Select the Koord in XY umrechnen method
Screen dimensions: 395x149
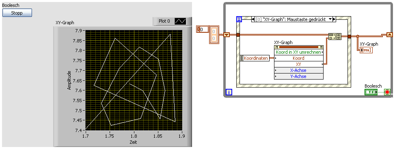pos(298,52)
